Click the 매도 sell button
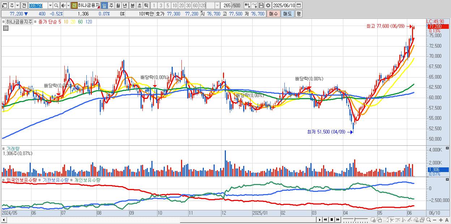Screen dimensions: 451x224 (288, 14)
